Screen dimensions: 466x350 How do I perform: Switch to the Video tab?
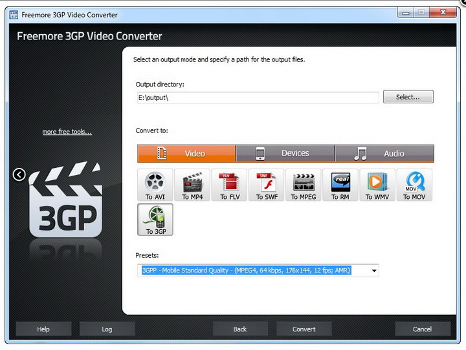point(186,153)
